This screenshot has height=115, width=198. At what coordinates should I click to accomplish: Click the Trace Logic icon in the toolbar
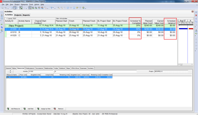[x=45, y=8]
